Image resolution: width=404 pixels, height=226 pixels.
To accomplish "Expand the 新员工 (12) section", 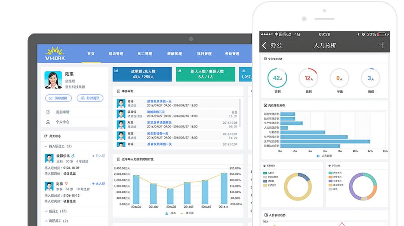I will [x=56, y=211].
